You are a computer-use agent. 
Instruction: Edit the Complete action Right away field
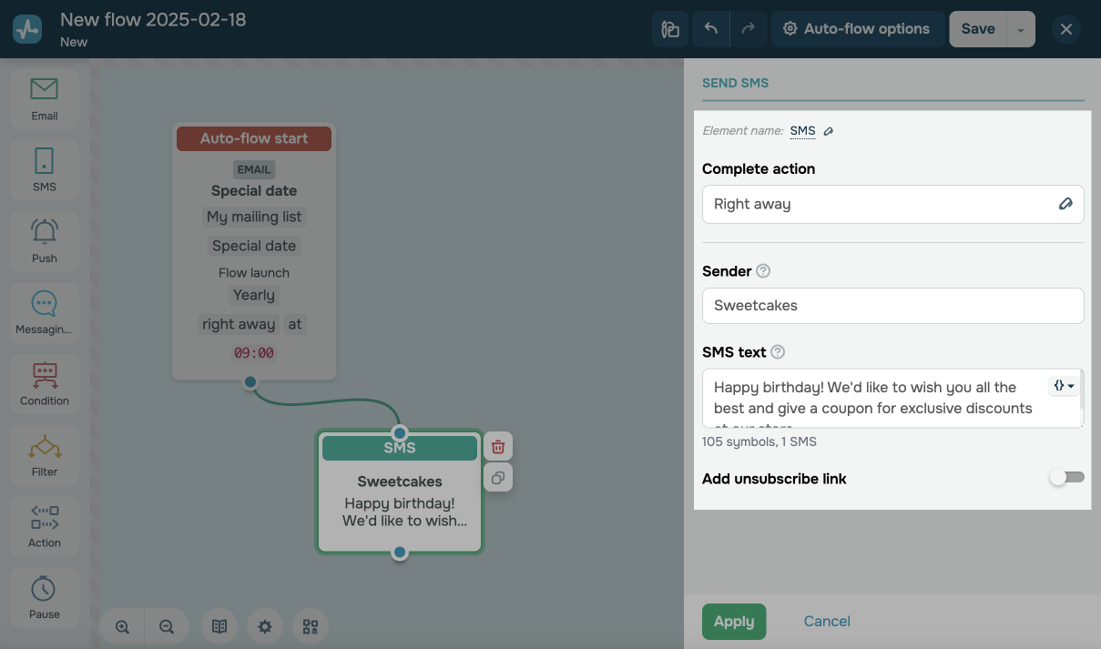pyautogui.click(x=893, y=204)
